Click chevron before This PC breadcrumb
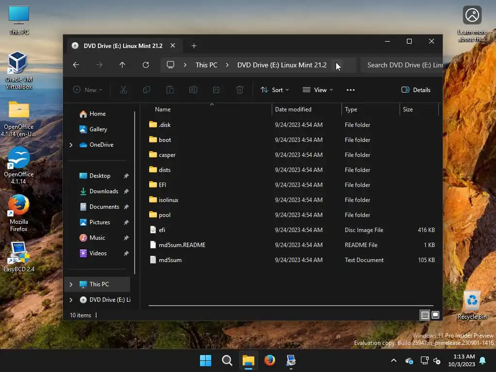Viewport: 496px width, 372px height. point(185,65)
